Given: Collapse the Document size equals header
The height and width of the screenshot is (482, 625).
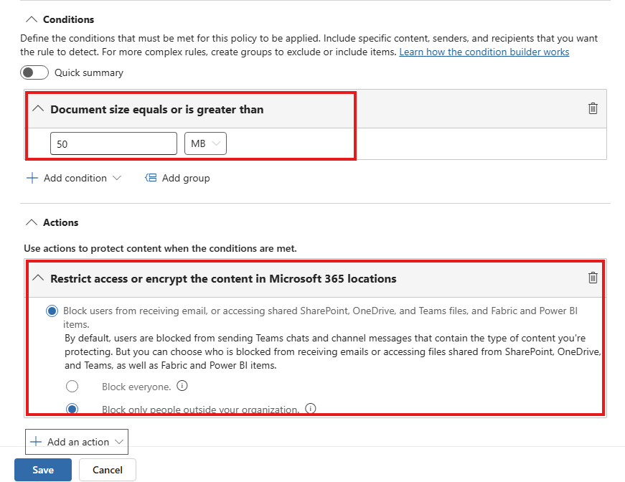Looking at the screenshot, I should tap(37, 108).
